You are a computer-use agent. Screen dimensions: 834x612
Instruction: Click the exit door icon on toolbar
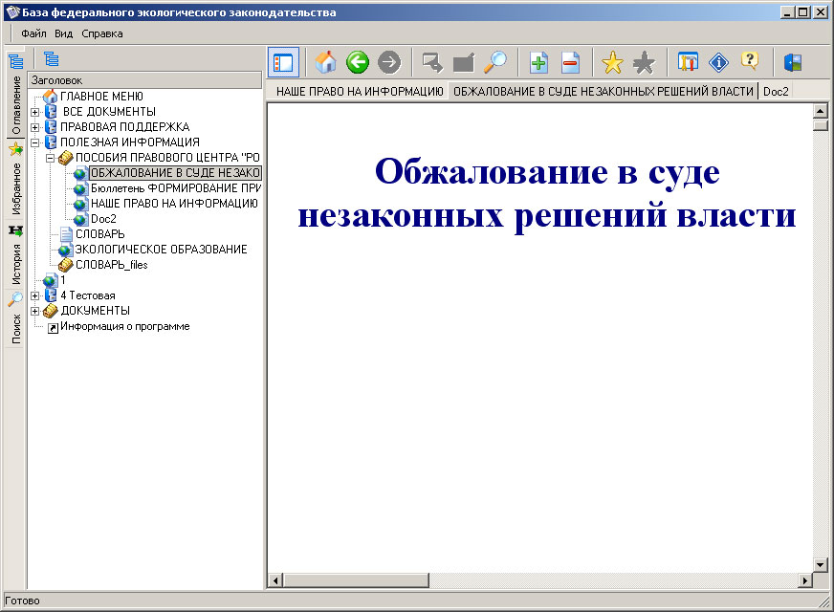[x=793, y=61]
